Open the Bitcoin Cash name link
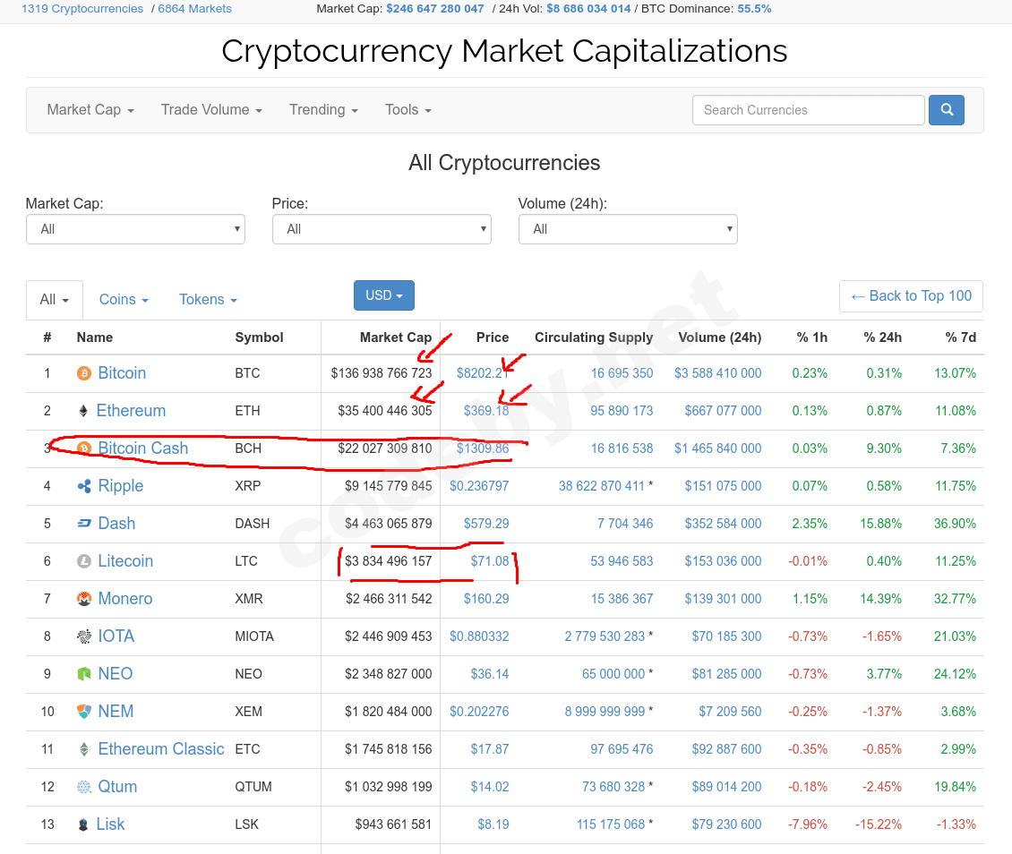Image resolution: width=1012 pixels, height=854 pixels. coord(143,448)
